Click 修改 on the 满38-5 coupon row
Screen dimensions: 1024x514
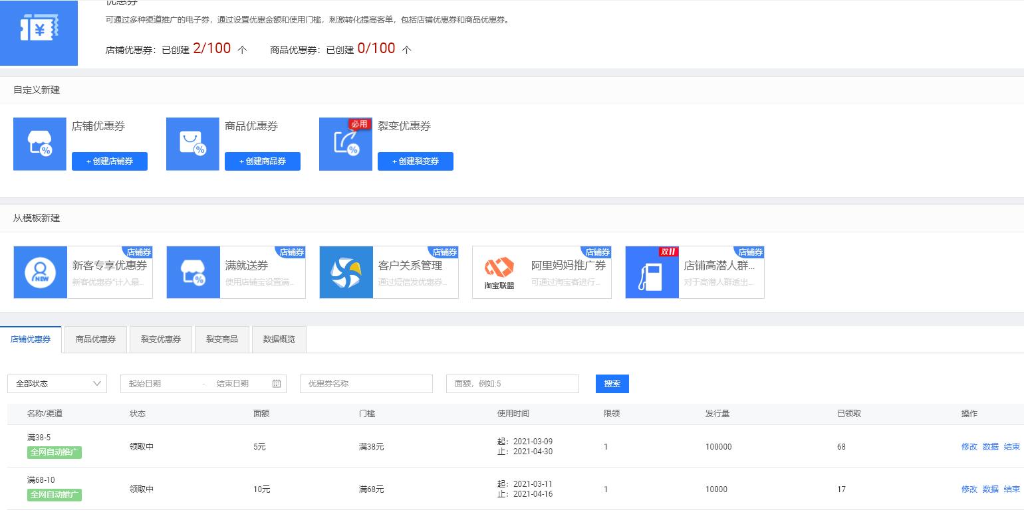[969, 447]
